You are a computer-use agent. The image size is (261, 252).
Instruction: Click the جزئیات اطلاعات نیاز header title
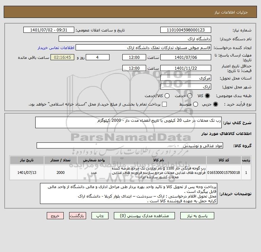click(231, 12)
